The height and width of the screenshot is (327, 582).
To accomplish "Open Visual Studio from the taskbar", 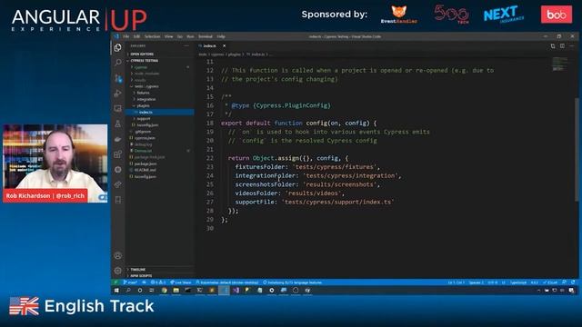I will [x=236, y=291].
